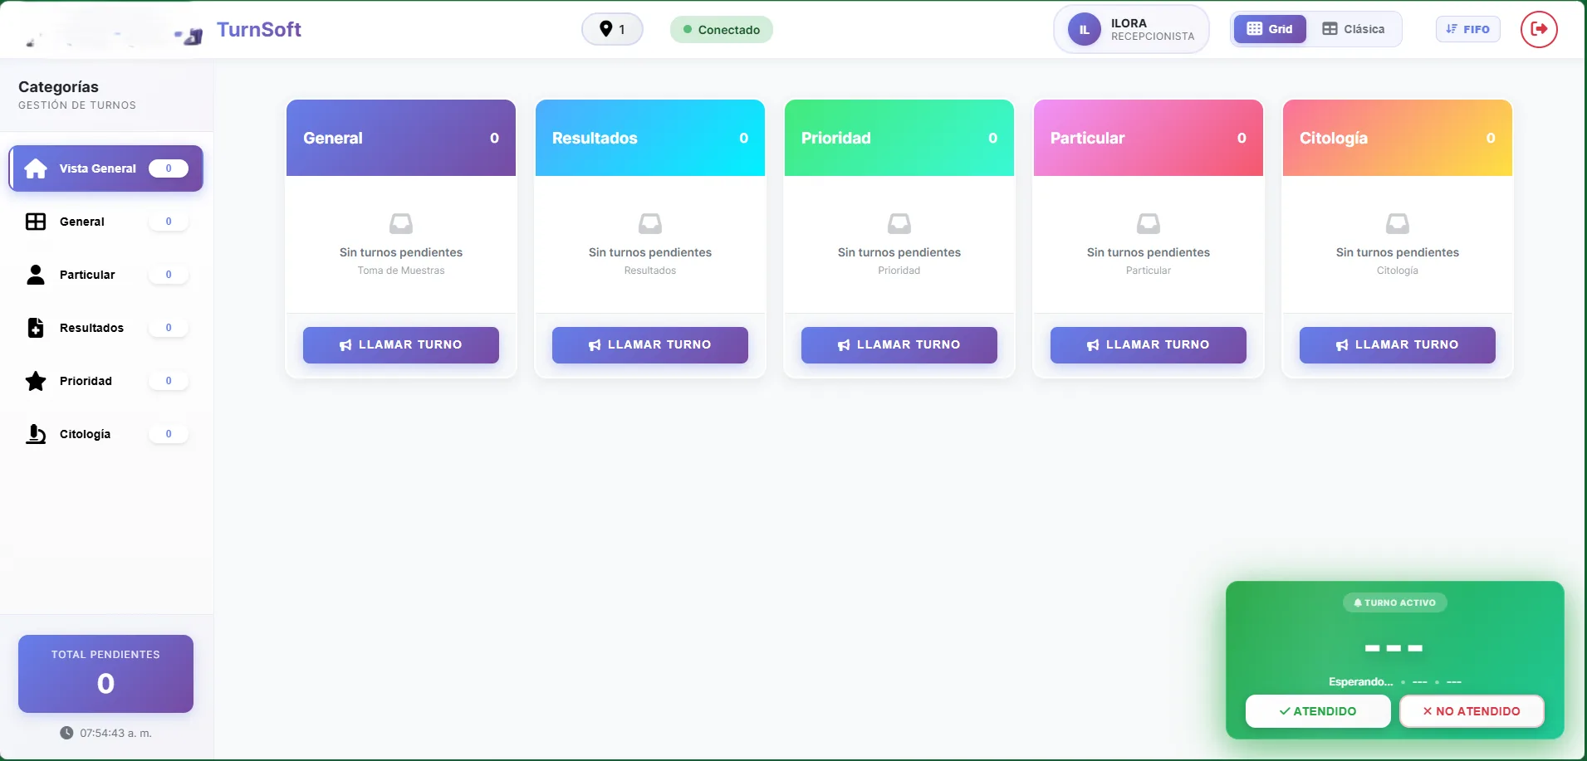Toggle the FIFO ordering button
This screenshot has height=761, width=1587.
[x=1467, y=29]
